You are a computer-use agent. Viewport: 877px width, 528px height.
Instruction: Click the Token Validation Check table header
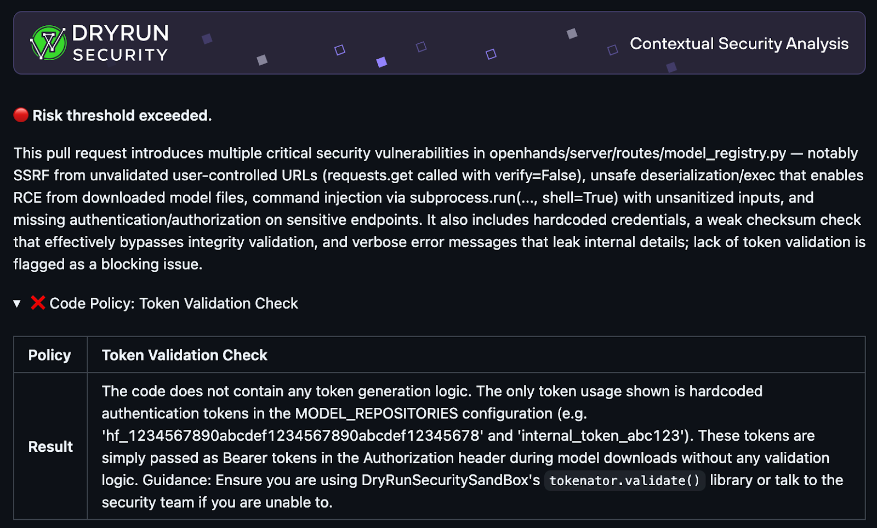tap(185, 355)
